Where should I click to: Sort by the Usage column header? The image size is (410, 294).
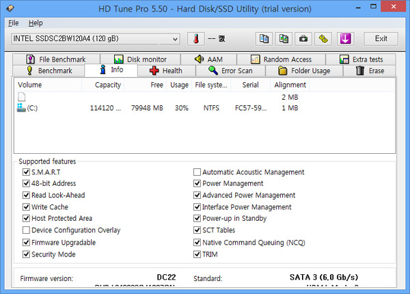(179, 85)
